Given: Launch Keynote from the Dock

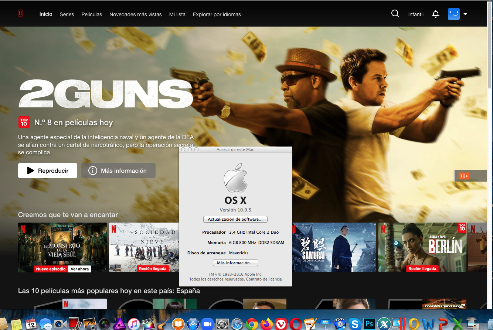Looking at the screenshot, I should tap(325, 323).
